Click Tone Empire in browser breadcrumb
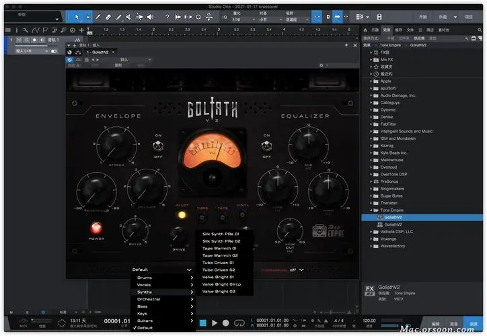The image size is (487, 336). pyautogui.click(x=390, y=45)
